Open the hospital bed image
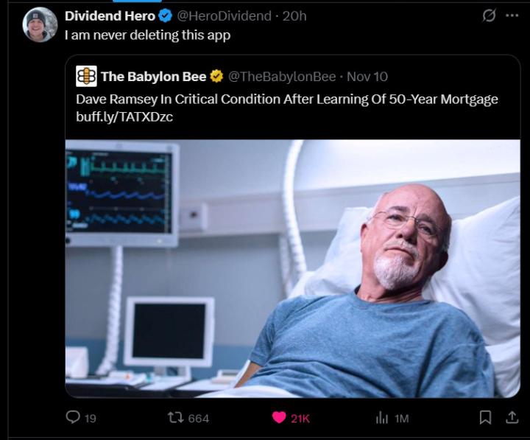The width and height of the screenshot is (530, 440). pos(292,268)
